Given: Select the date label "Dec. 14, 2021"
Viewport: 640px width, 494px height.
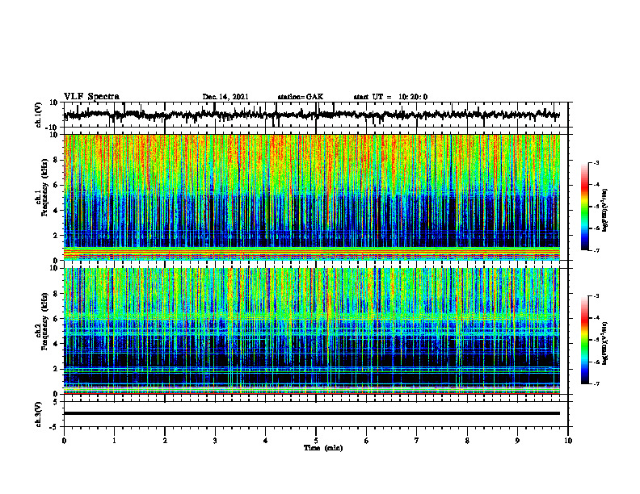Looking at the screenshot, I should click(x=225, y=97).
